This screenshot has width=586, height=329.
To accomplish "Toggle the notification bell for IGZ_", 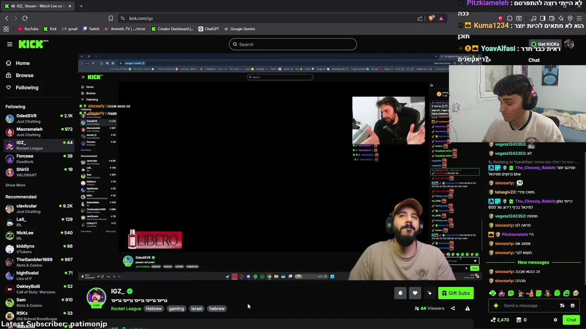I will 400,293.
